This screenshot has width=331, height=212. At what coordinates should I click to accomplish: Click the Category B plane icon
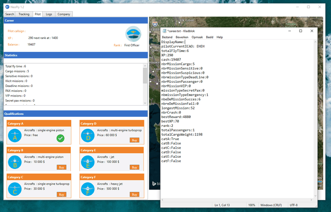15,162
